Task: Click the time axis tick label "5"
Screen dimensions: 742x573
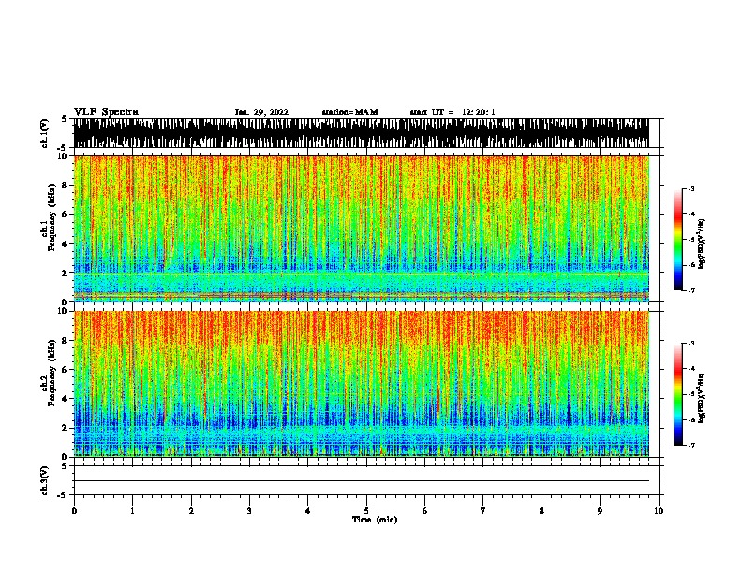Action: tap(366, 511)
